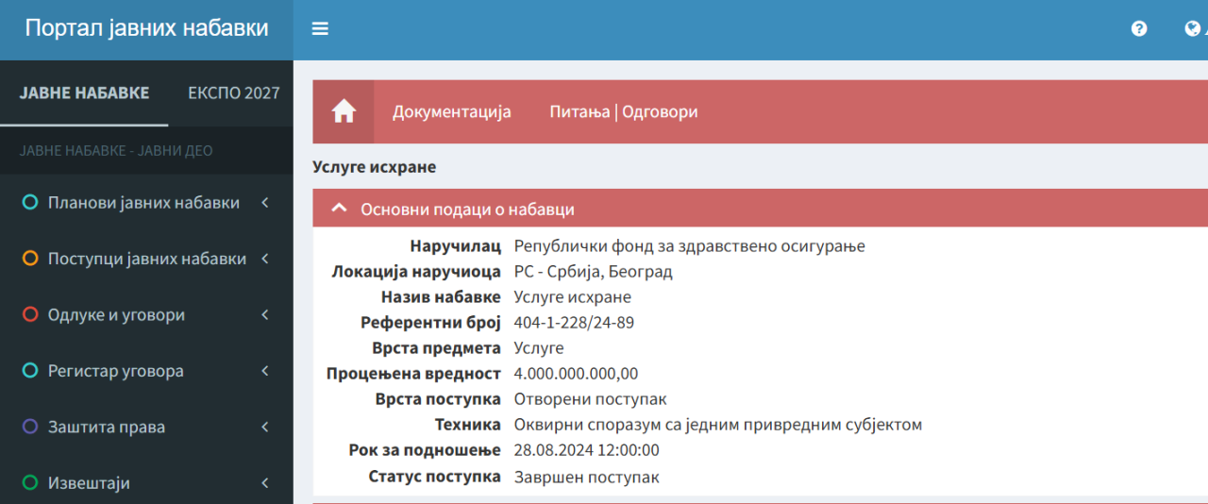The width and height of the screenshot is (1208, 504).
Task: Expand Извештаји arrow
Action: click(x=265, y=483)
